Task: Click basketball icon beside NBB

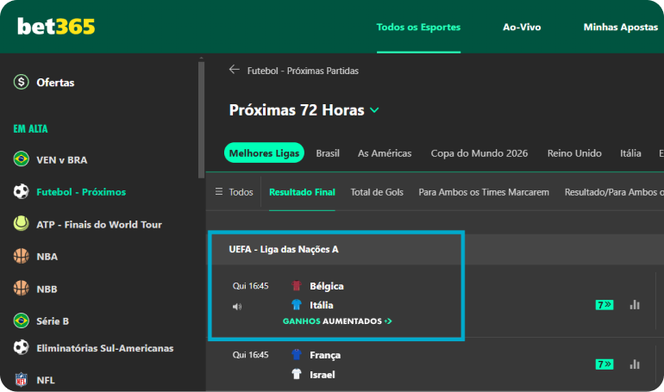Action: point(22,289)
